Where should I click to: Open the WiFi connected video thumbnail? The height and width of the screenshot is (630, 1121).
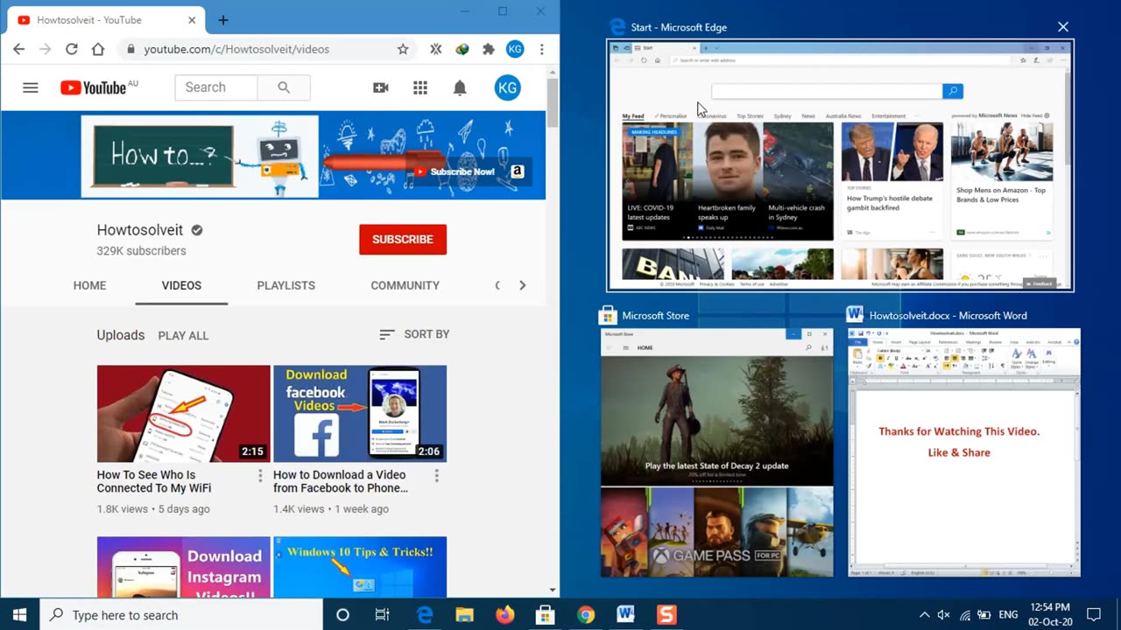(x=184, y=414)
